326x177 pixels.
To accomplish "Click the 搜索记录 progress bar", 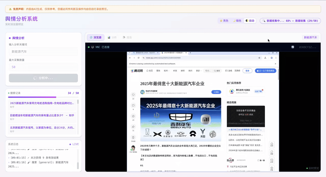I will (x=43, y=97).
